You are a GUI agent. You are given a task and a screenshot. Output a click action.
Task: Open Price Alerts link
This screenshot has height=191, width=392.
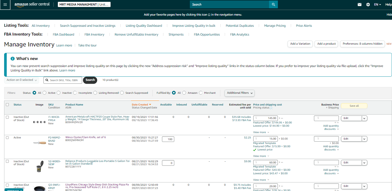[304, 26]
